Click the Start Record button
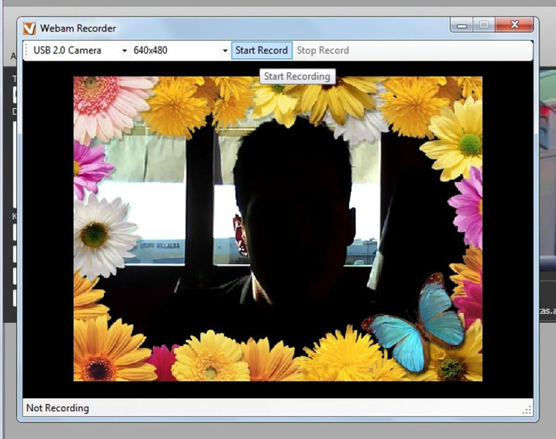This screenshot has width=556, height=439. pyautogui.click(x=262, y=50)
